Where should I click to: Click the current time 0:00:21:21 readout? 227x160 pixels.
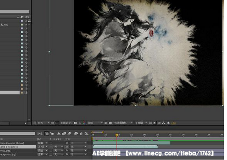tap(66, 123)
